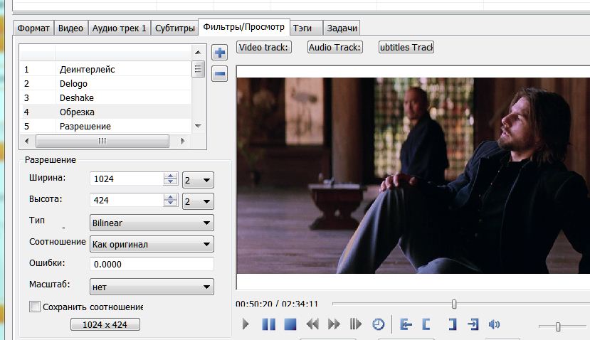
Task: Click the Ошибки 0.0000 field
Action: coord(152,264)
